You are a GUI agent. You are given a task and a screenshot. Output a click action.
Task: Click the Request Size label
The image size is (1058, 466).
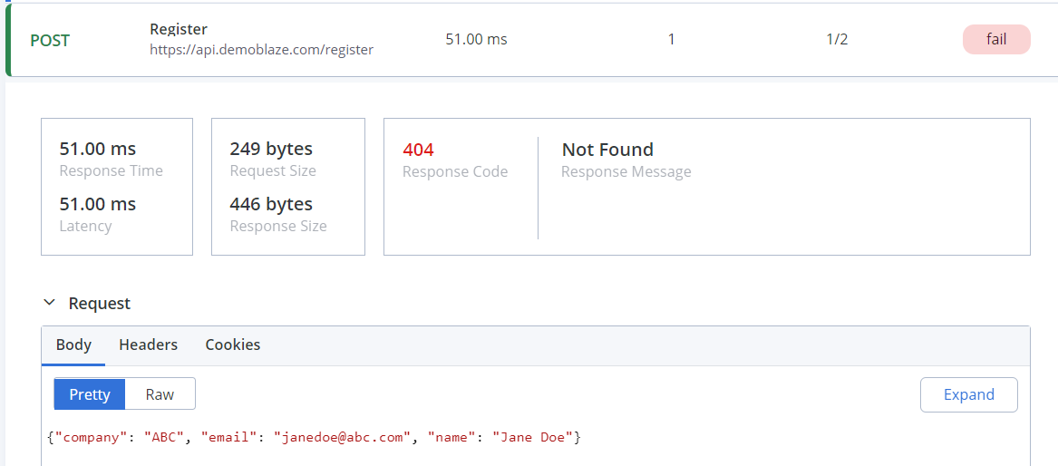pyautogui.click(x=273, y=170)
